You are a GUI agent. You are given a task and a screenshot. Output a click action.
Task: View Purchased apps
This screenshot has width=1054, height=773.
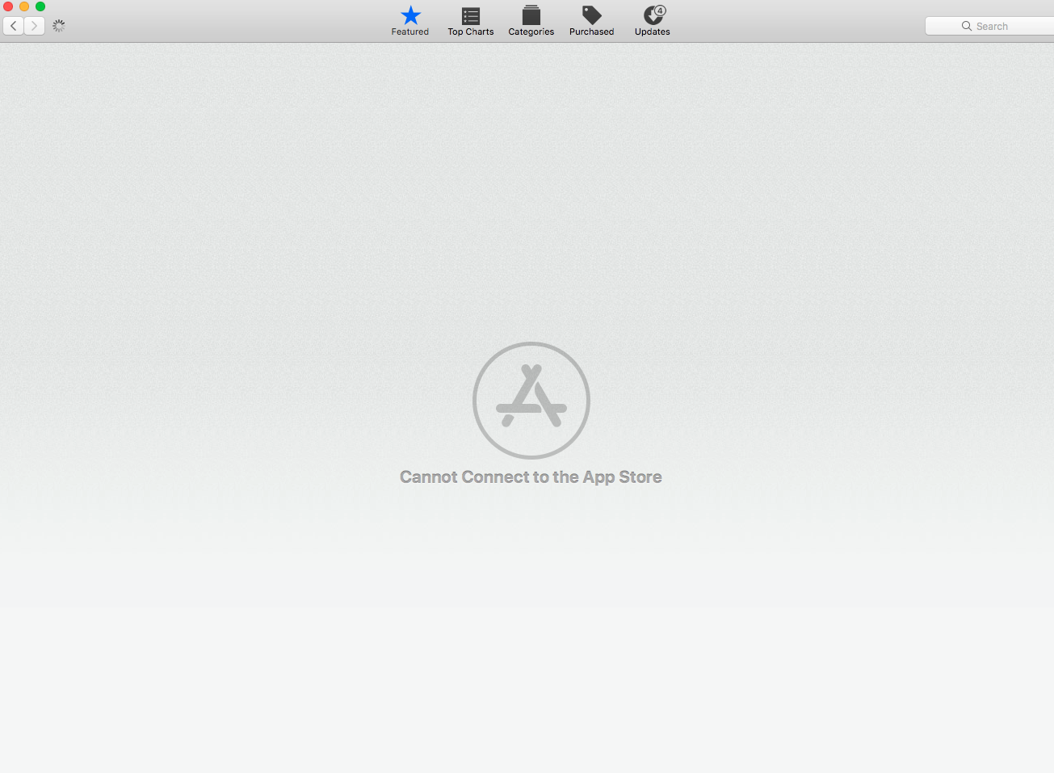point(592,21)
